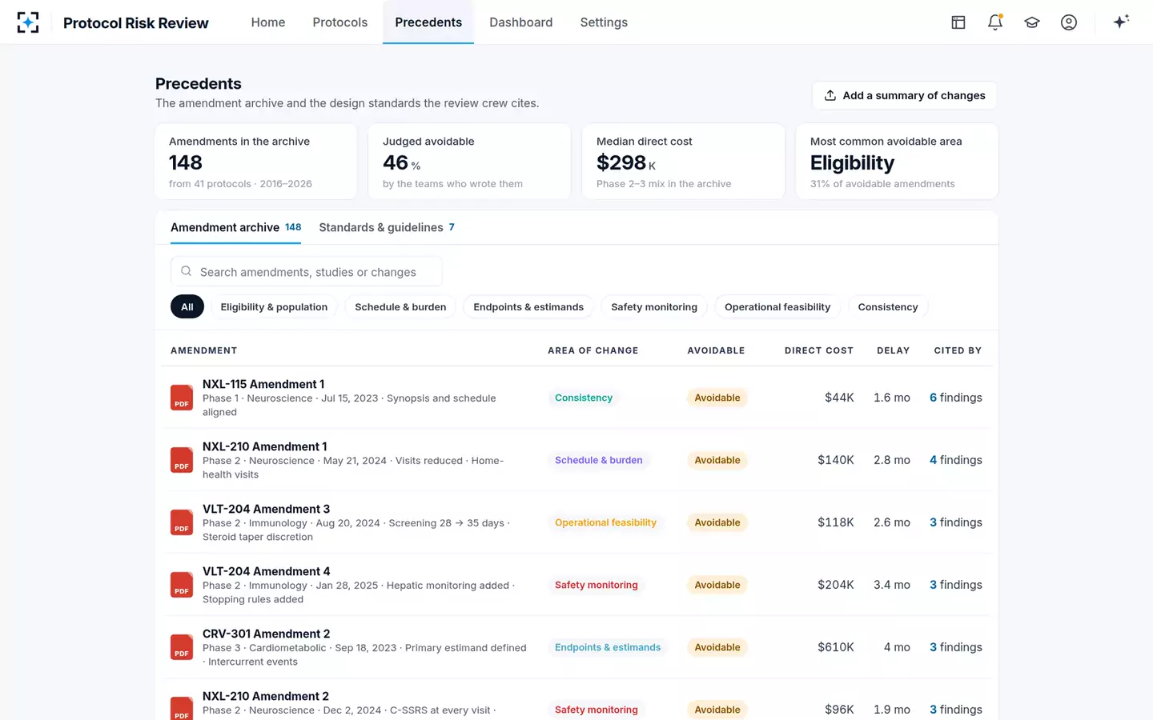
Task: Filter by Endpoints & estimands chip
Action: point(528,306)
